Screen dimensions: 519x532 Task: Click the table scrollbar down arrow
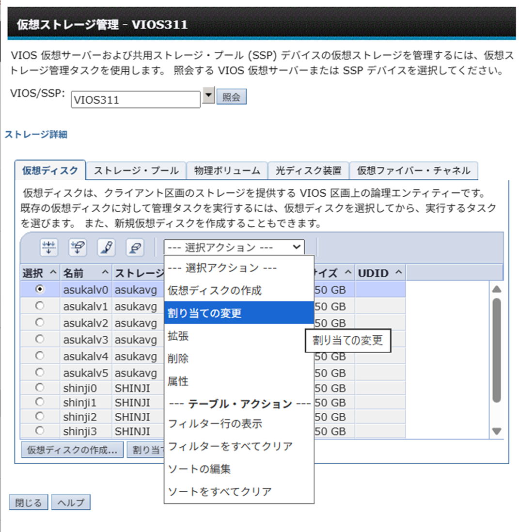tap(497, 431)
